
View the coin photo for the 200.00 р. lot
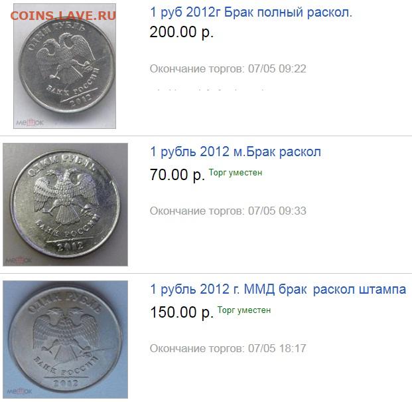coord(64,66)
